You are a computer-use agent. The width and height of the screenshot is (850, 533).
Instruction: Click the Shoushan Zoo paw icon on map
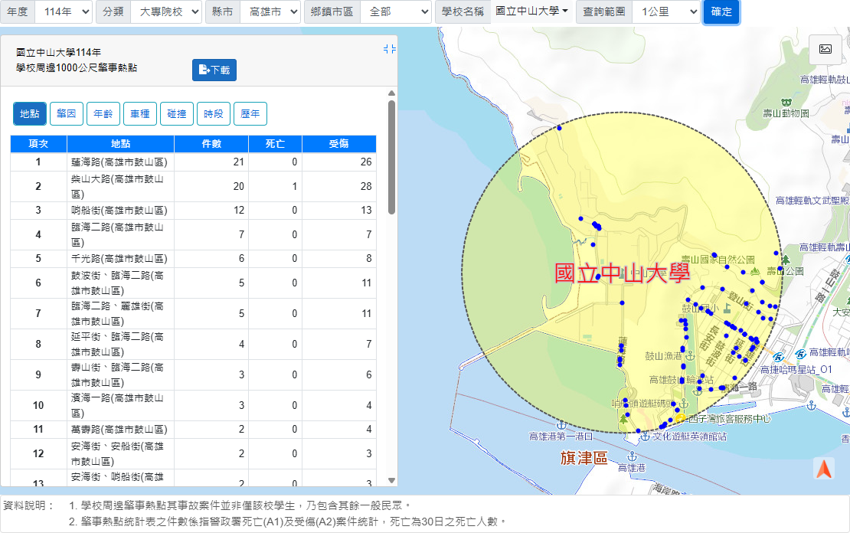coord(786,103)
